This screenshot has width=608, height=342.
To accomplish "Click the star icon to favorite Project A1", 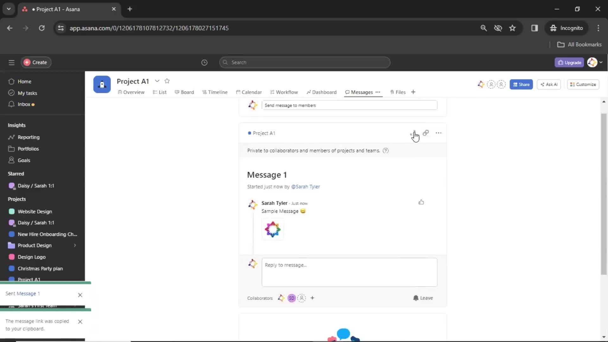I will (x=167, y=81).
